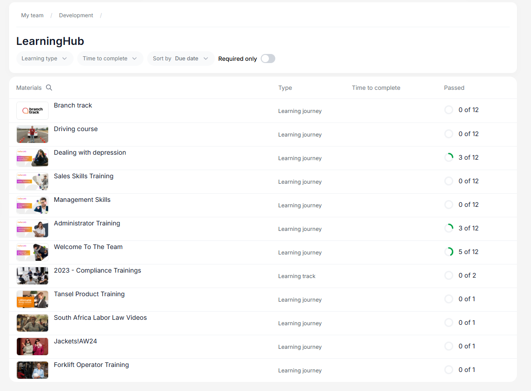The width and height of the screenshot is (531, 391).
Task: Click progress circle for Forklift Operator Training
Action: tap(449, 370)
